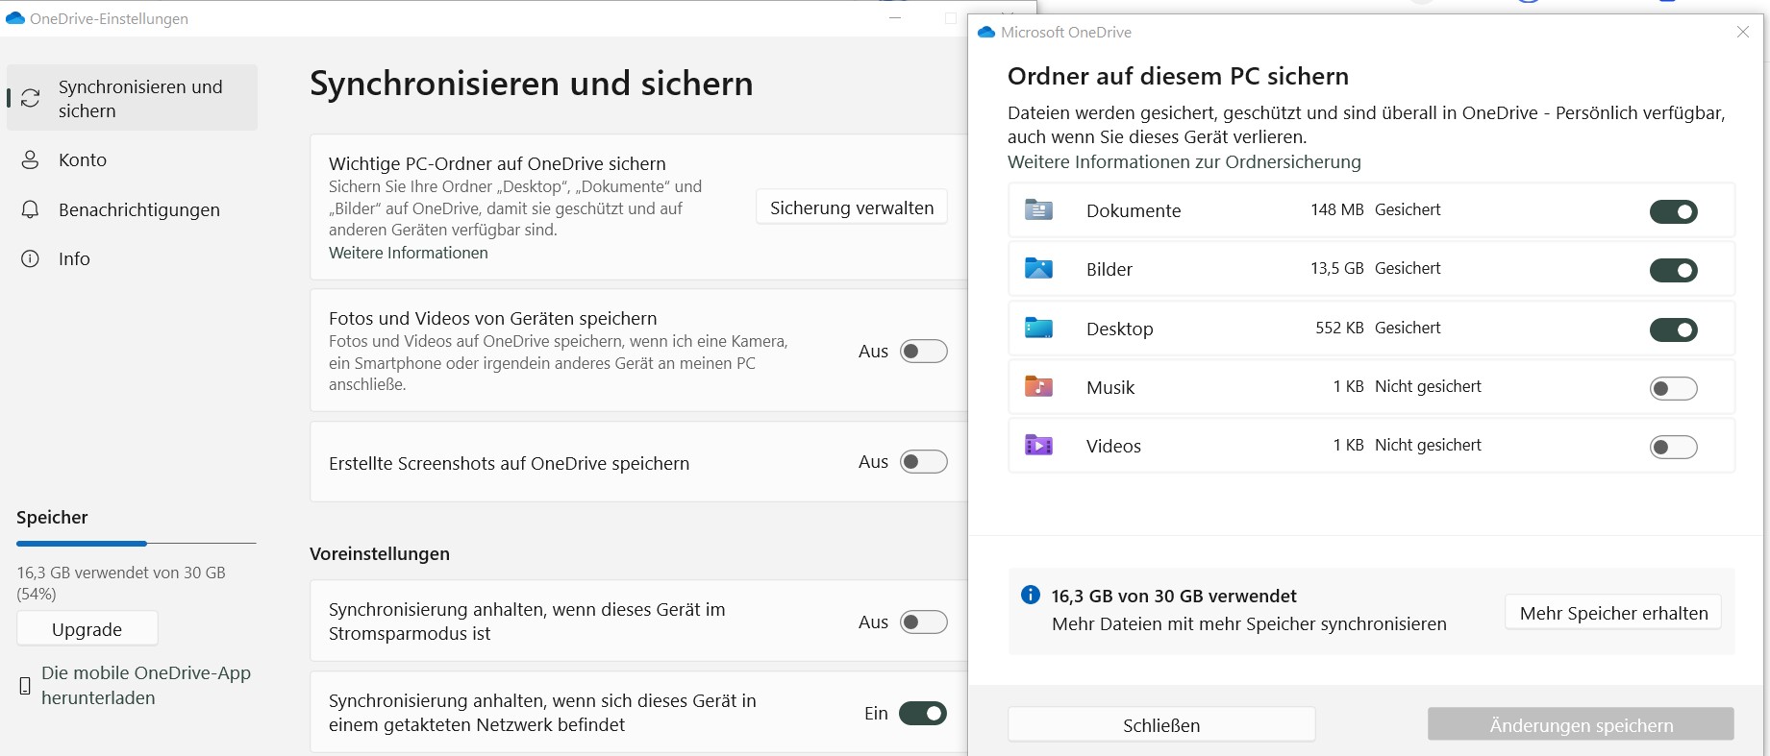Screen dimensions: 1770x756
Task: Click the blue storage info icon
Action: (x=1030, y=596)
